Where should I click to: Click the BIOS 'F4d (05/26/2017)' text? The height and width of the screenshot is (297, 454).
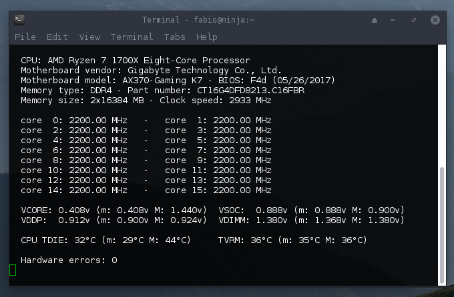coord(293,81)
